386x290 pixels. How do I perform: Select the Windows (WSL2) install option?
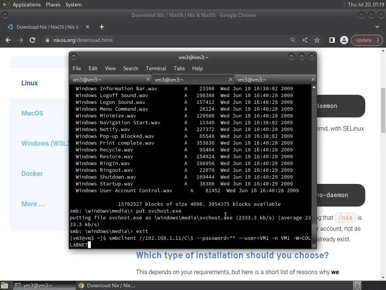point(45,143)
